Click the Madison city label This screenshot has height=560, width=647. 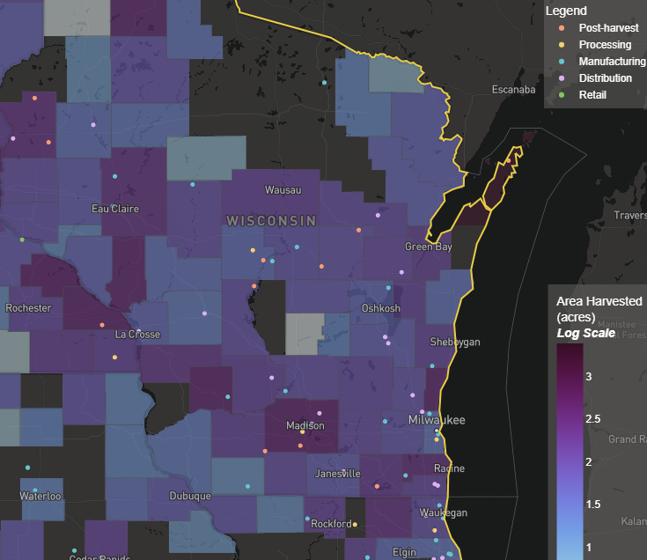click(x=305, y=425)
